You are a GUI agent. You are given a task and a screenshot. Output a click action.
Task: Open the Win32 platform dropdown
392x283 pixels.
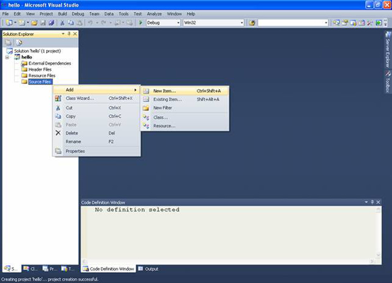(x=242, y=23)
